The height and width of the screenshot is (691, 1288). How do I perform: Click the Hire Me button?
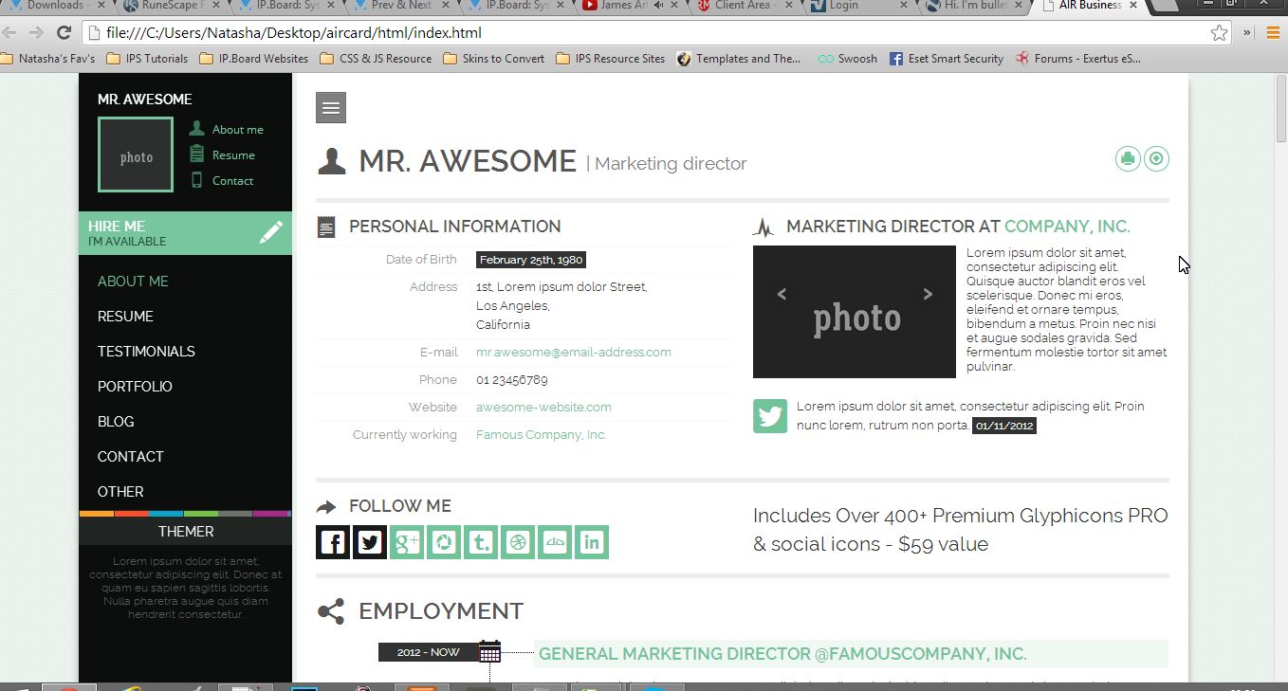pos(185,233)
